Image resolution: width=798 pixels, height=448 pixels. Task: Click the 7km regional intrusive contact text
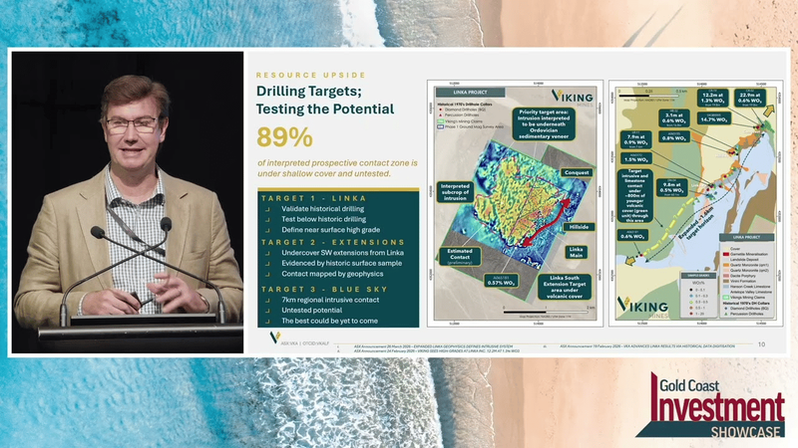(x=330, y=300)
